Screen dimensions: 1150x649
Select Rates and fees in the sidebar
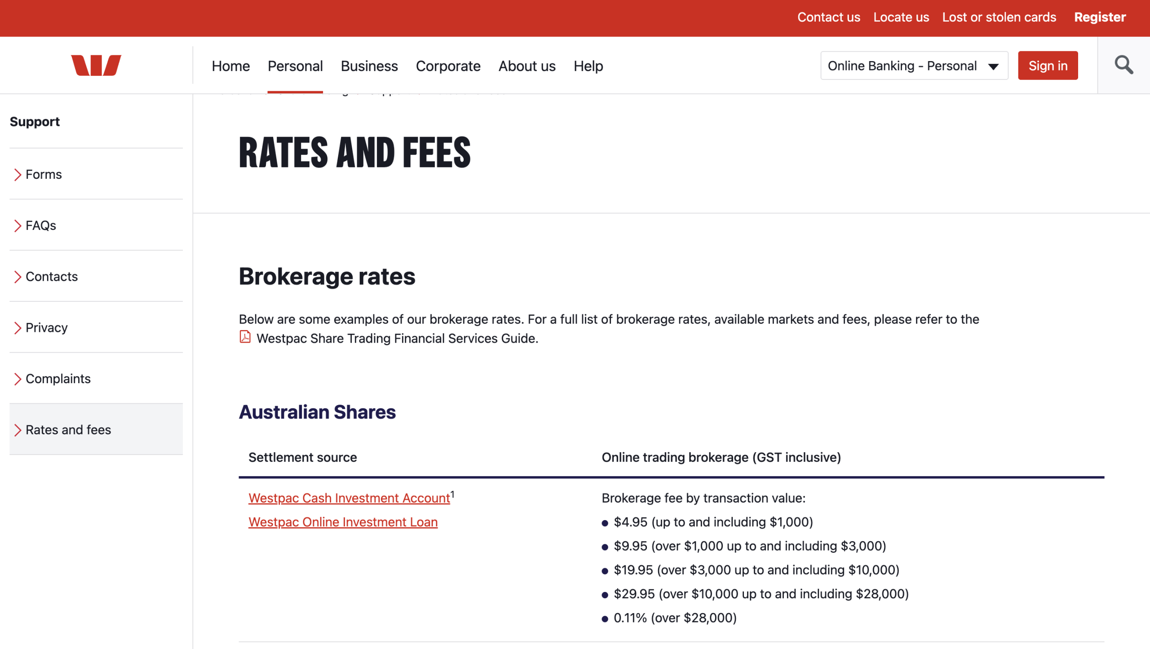(x=68, y=430)
